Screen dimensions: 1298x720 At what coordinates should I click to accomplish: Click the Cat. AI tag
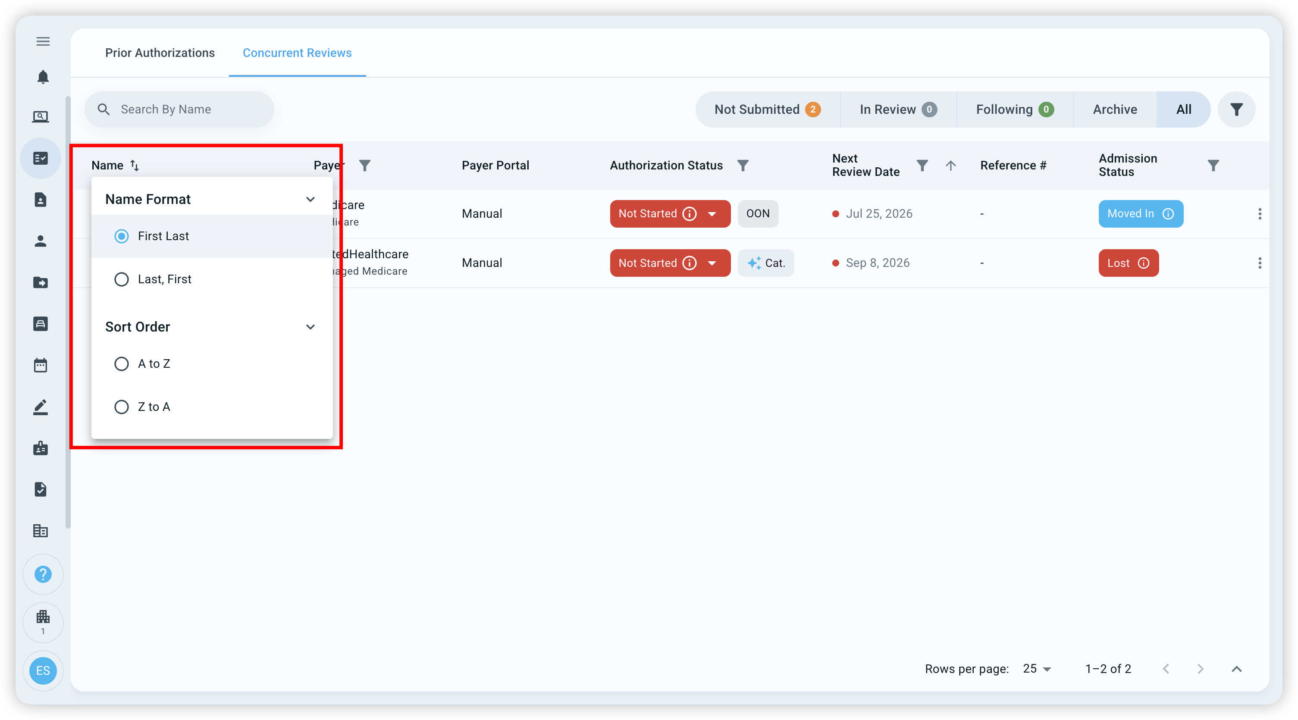click(x=766, y=263)
